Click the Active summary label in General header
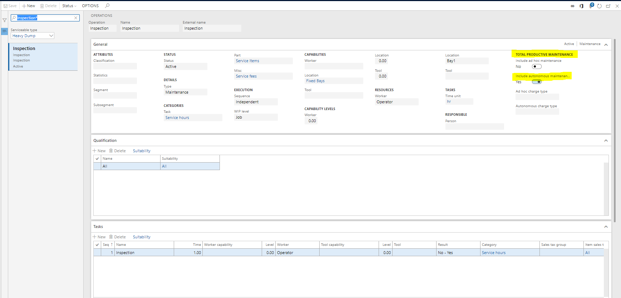621x298 pixels. pyautogui.click(x=569, y=44)
